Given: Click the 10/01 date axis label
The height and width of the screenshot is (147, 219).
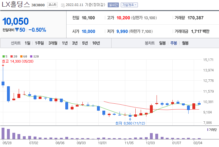Looking at the screenshot, I should click(x=102, y=143).
